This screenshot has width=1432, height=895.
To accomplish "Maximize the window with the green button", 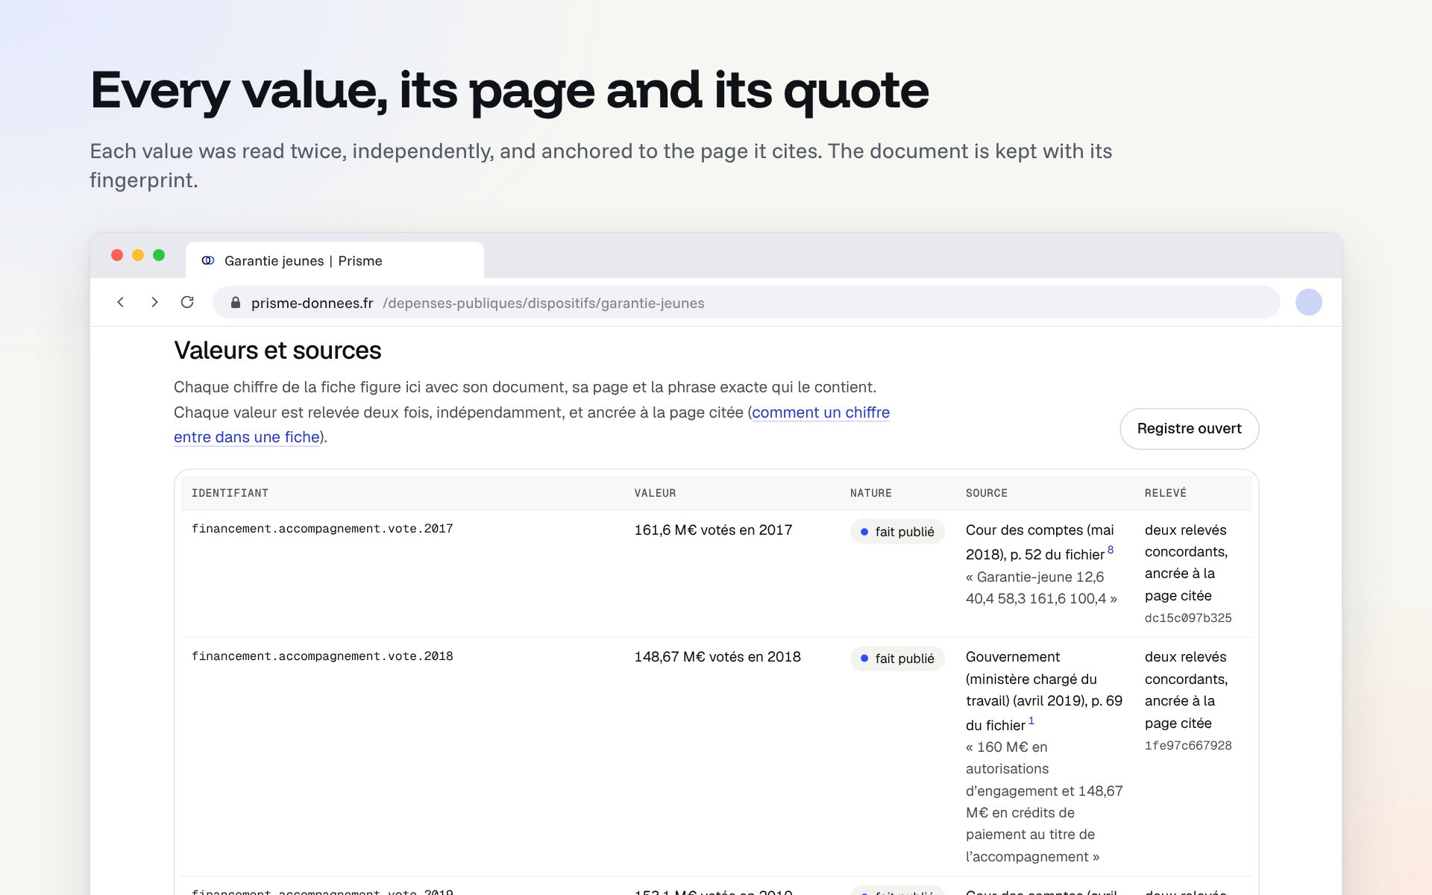I will 159,255.
